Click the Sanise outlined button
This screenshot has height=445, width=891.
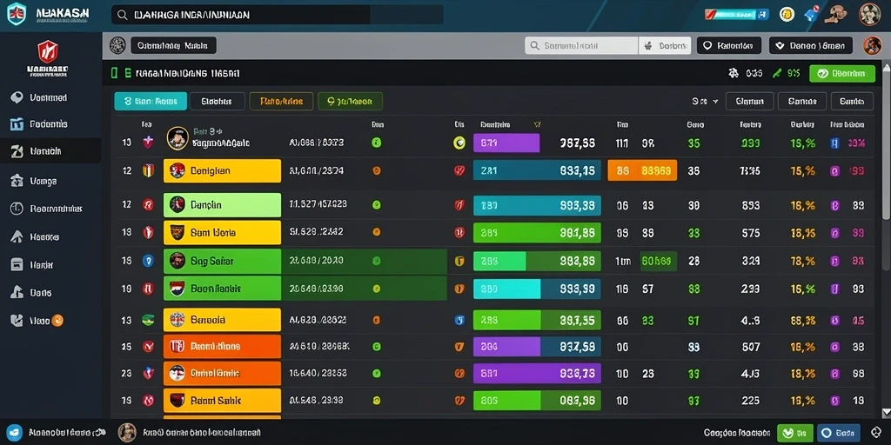pos(801,102)
